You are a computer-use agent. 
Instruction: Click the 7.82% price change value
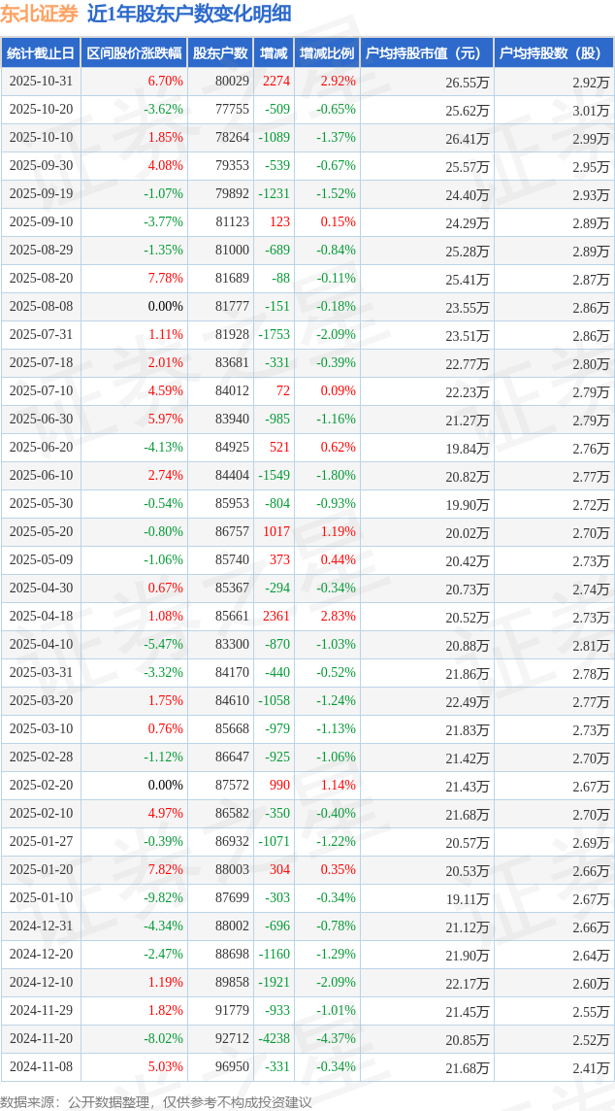(165, 870)
